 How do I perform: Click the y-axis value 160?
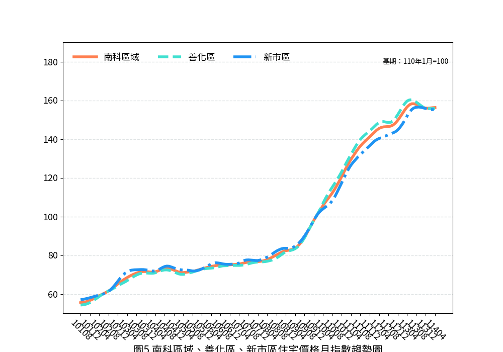[x=51, y=101]
